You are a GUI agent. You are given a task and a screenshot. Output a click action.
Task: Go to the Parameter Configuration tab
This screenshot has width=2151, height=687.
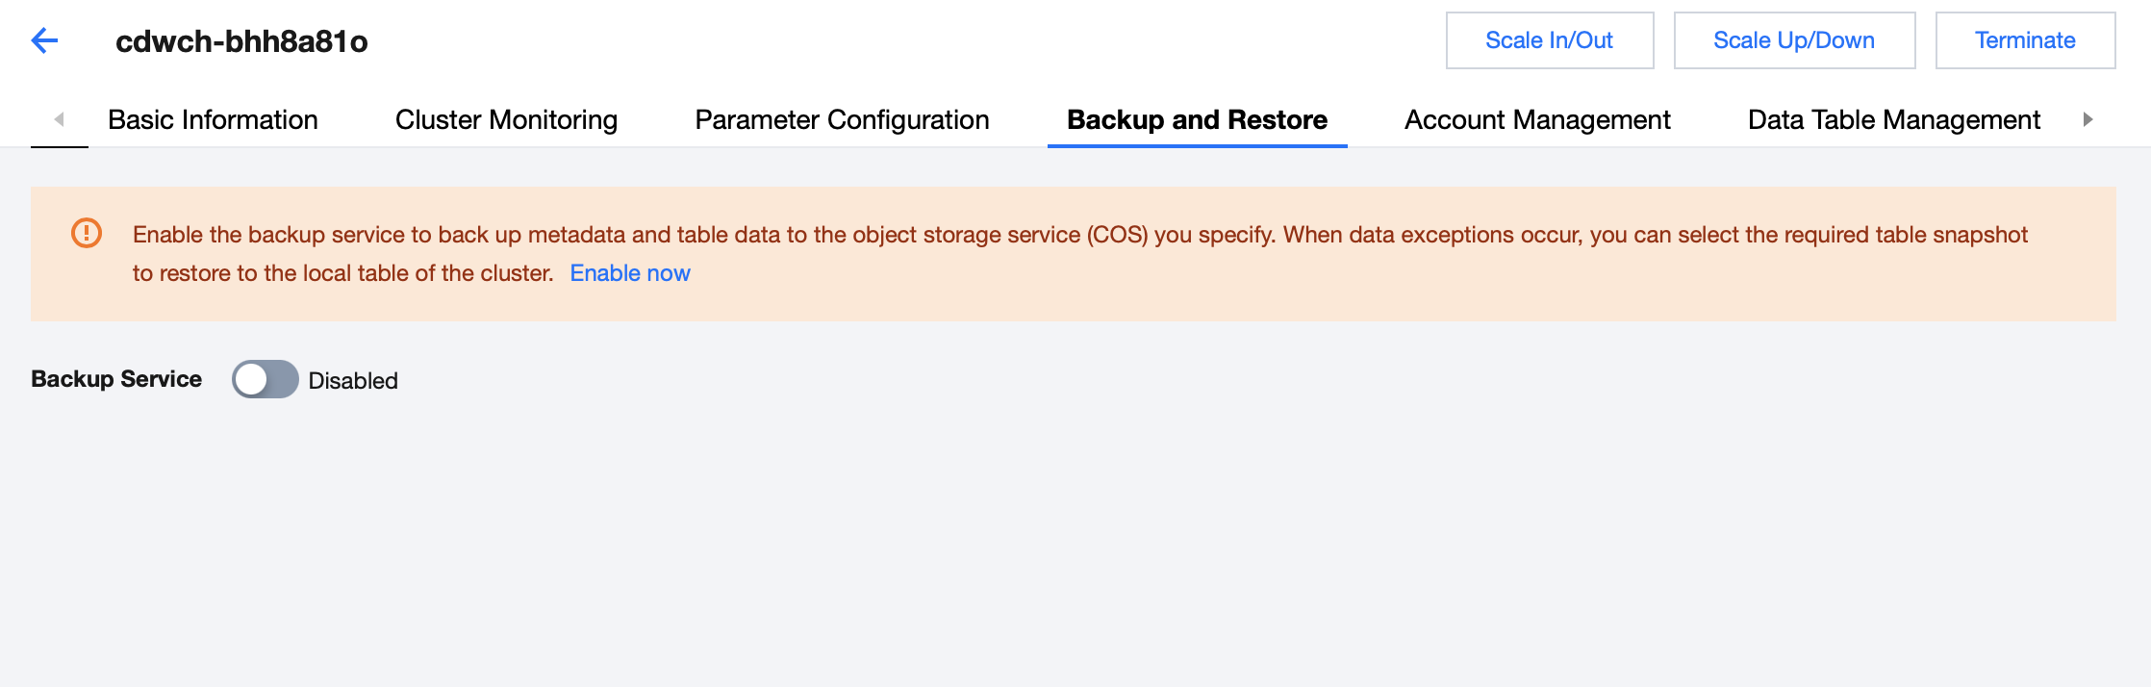(x=842, y=119)
